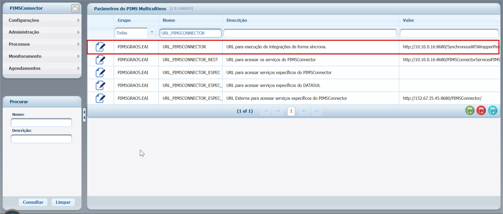The height and width of the screenshot is (214, 503).
Task: Edit the external URL parameter row
Action: coord(100,98)
